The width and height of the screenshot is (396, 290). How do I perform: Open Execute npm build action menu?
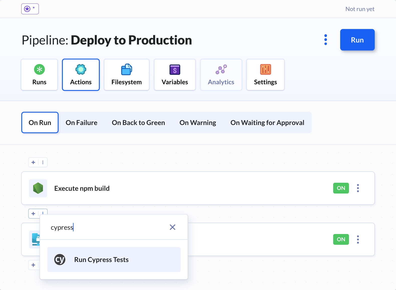358,188
